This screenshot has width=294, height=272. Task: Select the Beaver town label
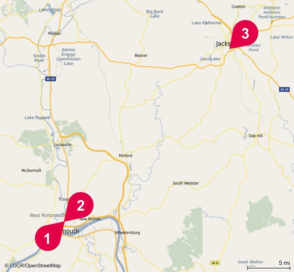coord(141,55)
